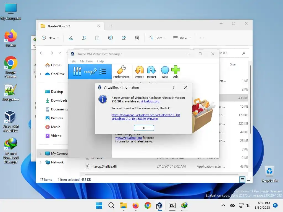The width and height of the screenshot is (283, 212).
Task: Open the File menu in VirtualBox Manager
Action: 73,61
